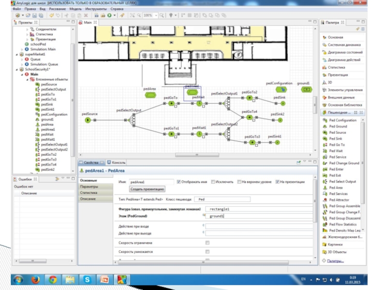Check the 'Скорость ограничена' option
This screenshot has height=290, width=387.
coord(208,243)
